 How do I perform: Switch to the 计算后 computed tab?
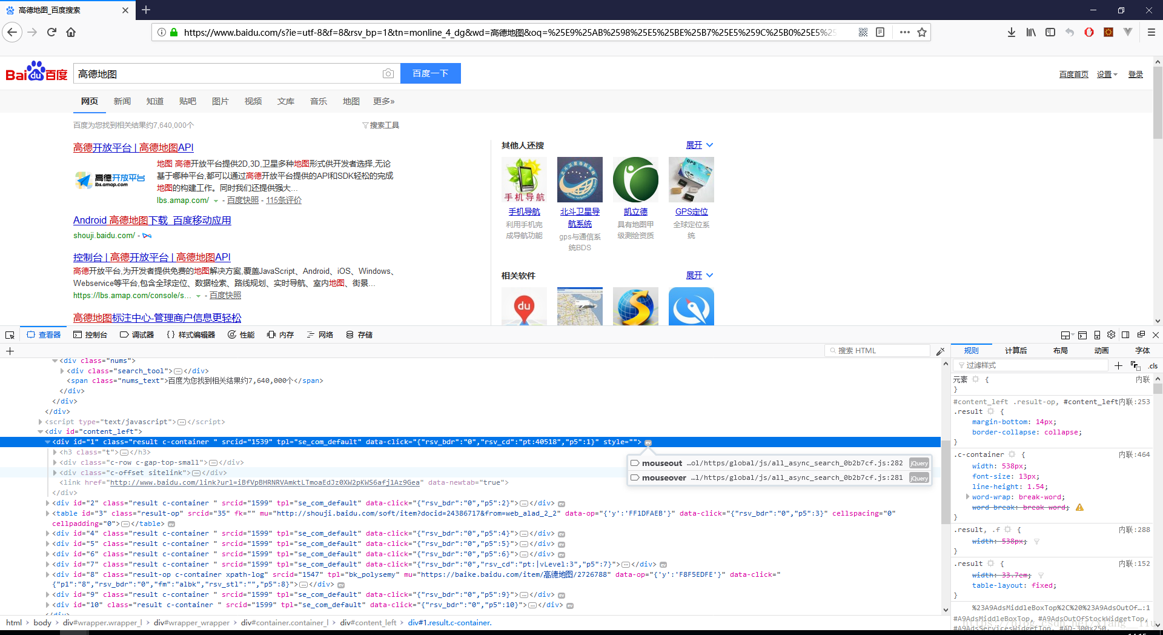[x=1016, y=350]
